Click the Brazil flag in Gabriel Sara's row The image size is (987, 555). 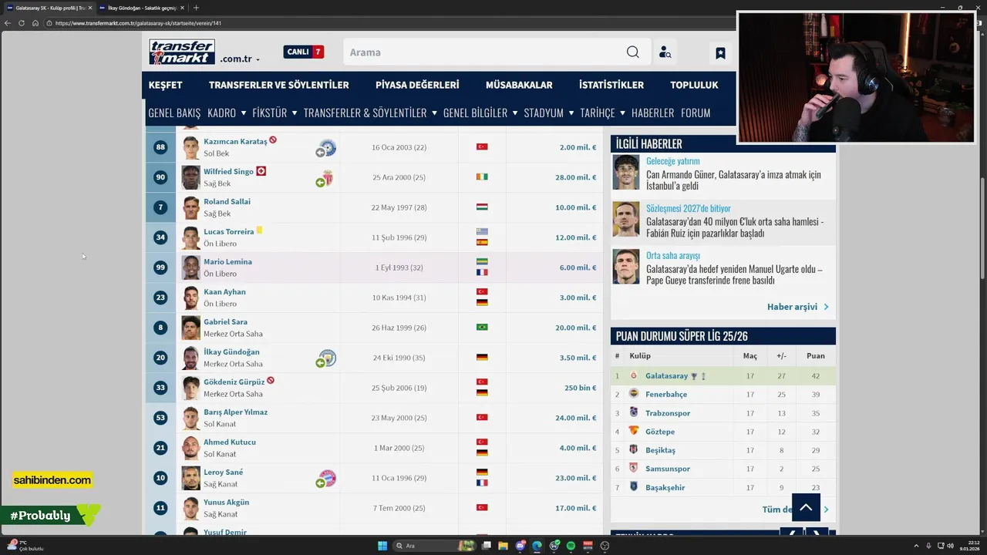tap(482, 328)
